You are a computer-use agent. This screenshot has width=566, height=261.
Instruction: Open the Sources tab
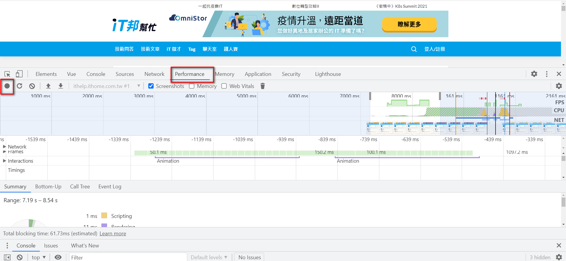125,74
